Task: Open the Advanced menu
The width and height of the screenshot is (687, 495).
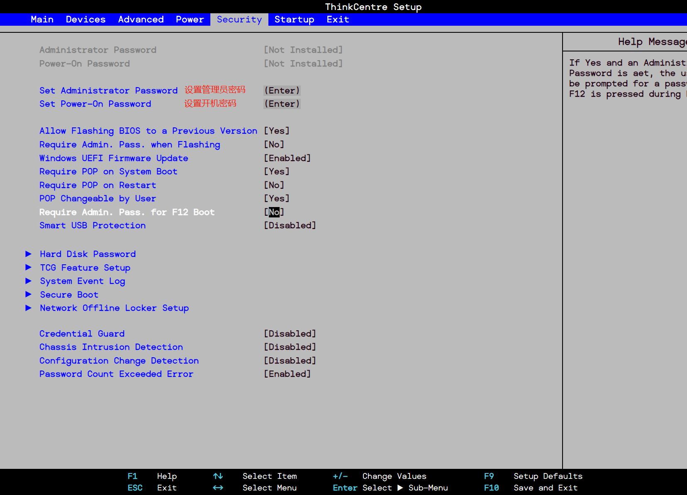Action: point(141,19)
